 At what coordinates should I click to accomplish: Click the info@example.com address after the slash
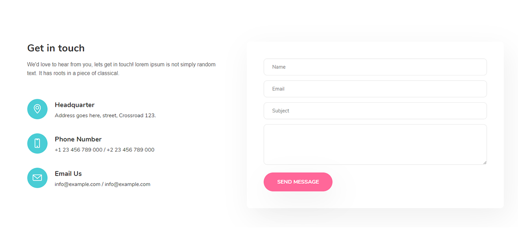[x=127, y=184]
